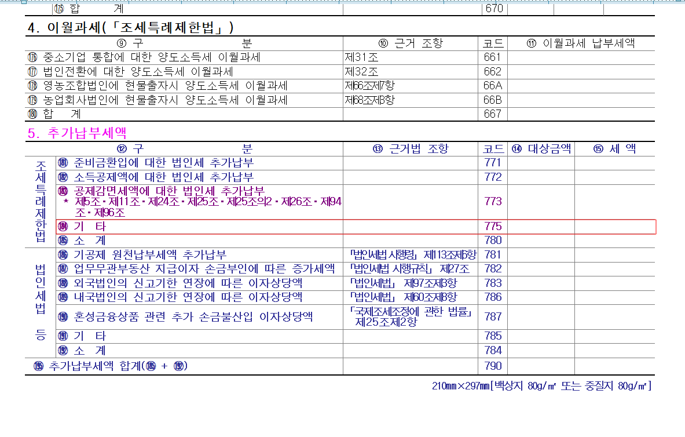Select row '혼성금융상품 관련 추가 손금불산입 이자상당액'
This screenshot has height=437, width=685.
(x=193, y=317)
